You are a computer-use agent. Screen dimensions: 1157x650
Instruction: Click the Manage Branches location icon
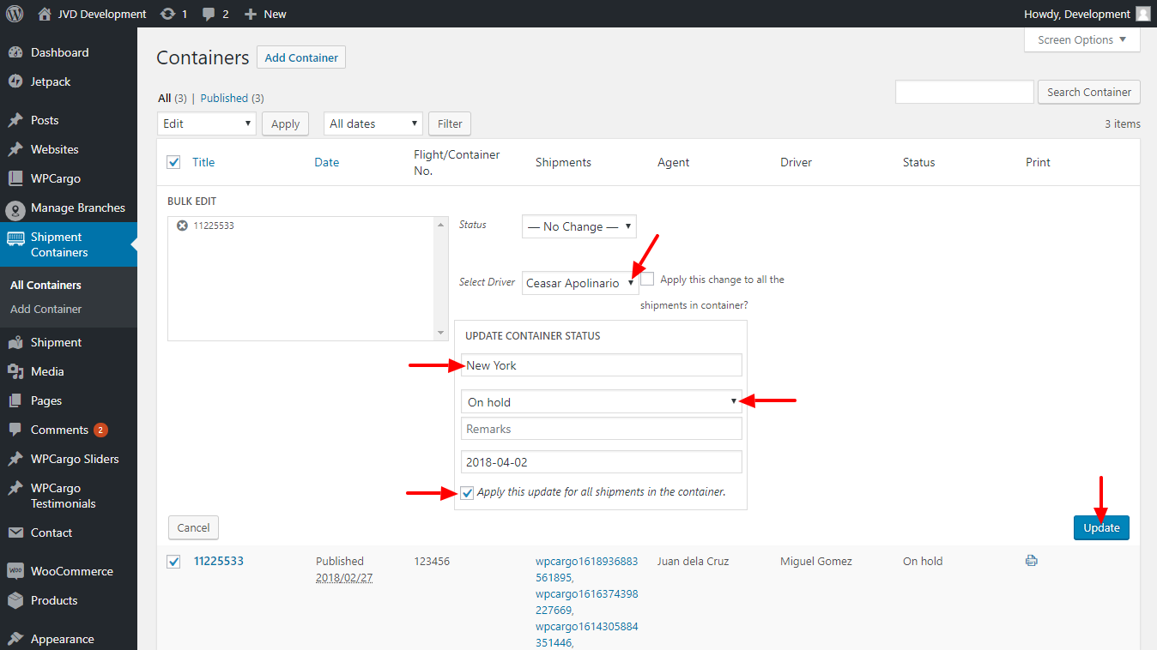pos(15,208)
